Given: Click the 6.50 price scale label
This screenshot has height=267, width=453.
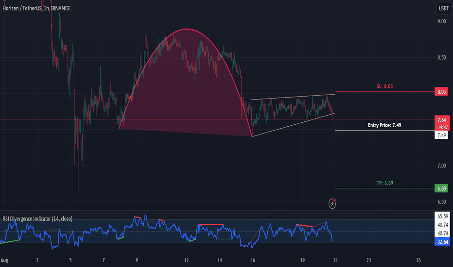Looking at the screenshot, I should (x=441, y=202).
